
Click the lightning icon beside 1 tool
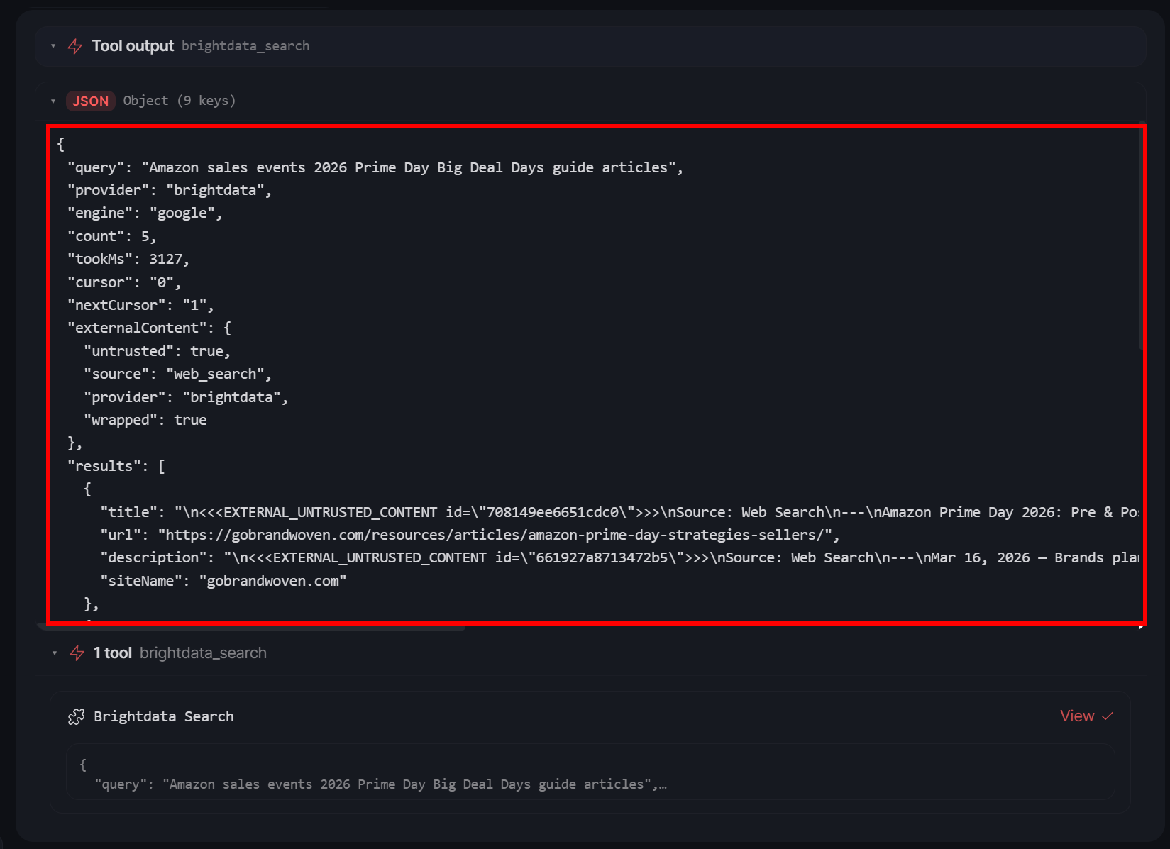click(x=77, y=653)
